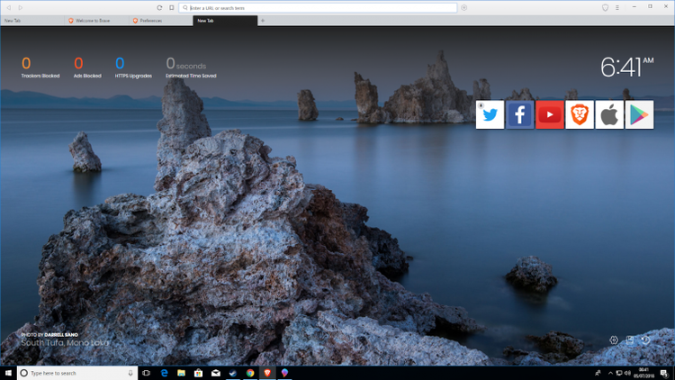Open the Windows Start menu
Image resolution: width=675 pixels, height=380 pixels.
point(9,373)
